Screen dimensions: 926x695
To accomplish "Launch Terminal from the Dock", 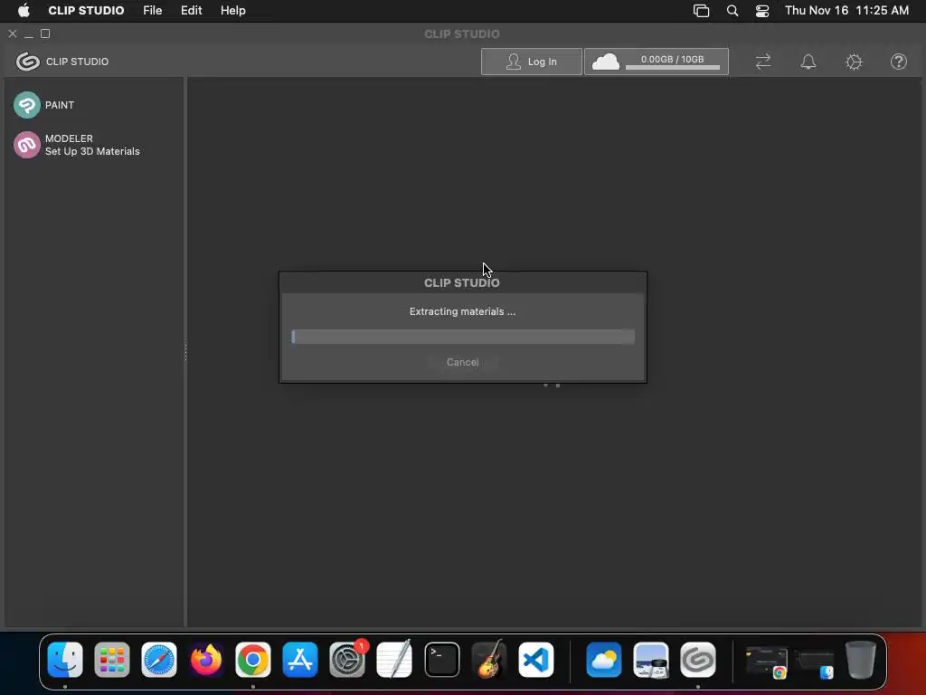I will pyautogui.click(x=441, y=660).
